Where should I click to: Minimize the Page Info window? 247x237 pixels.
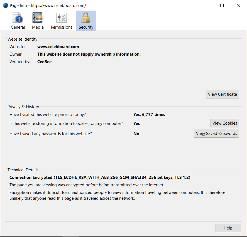point(206,5)
